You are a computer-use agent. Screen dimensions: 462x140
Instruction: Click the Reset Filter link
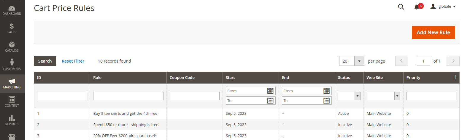[73, 61]
